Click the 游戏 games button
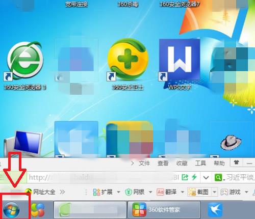Viewport: 255px width, 219px height. point(231,192)
